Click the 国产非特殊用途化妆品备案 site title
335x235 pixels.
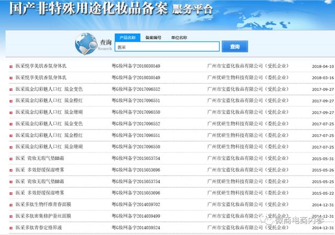[x=84, y=8]
